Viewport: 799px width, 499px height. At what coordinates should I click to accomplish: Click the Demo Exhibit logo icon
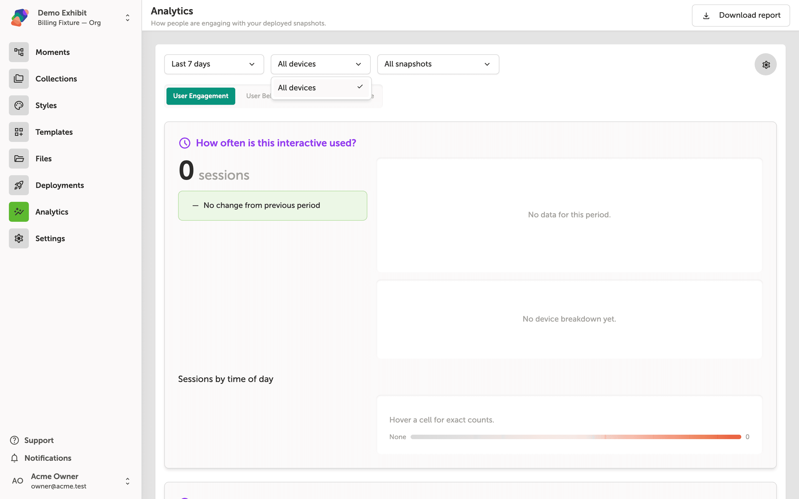click(20, 17)
